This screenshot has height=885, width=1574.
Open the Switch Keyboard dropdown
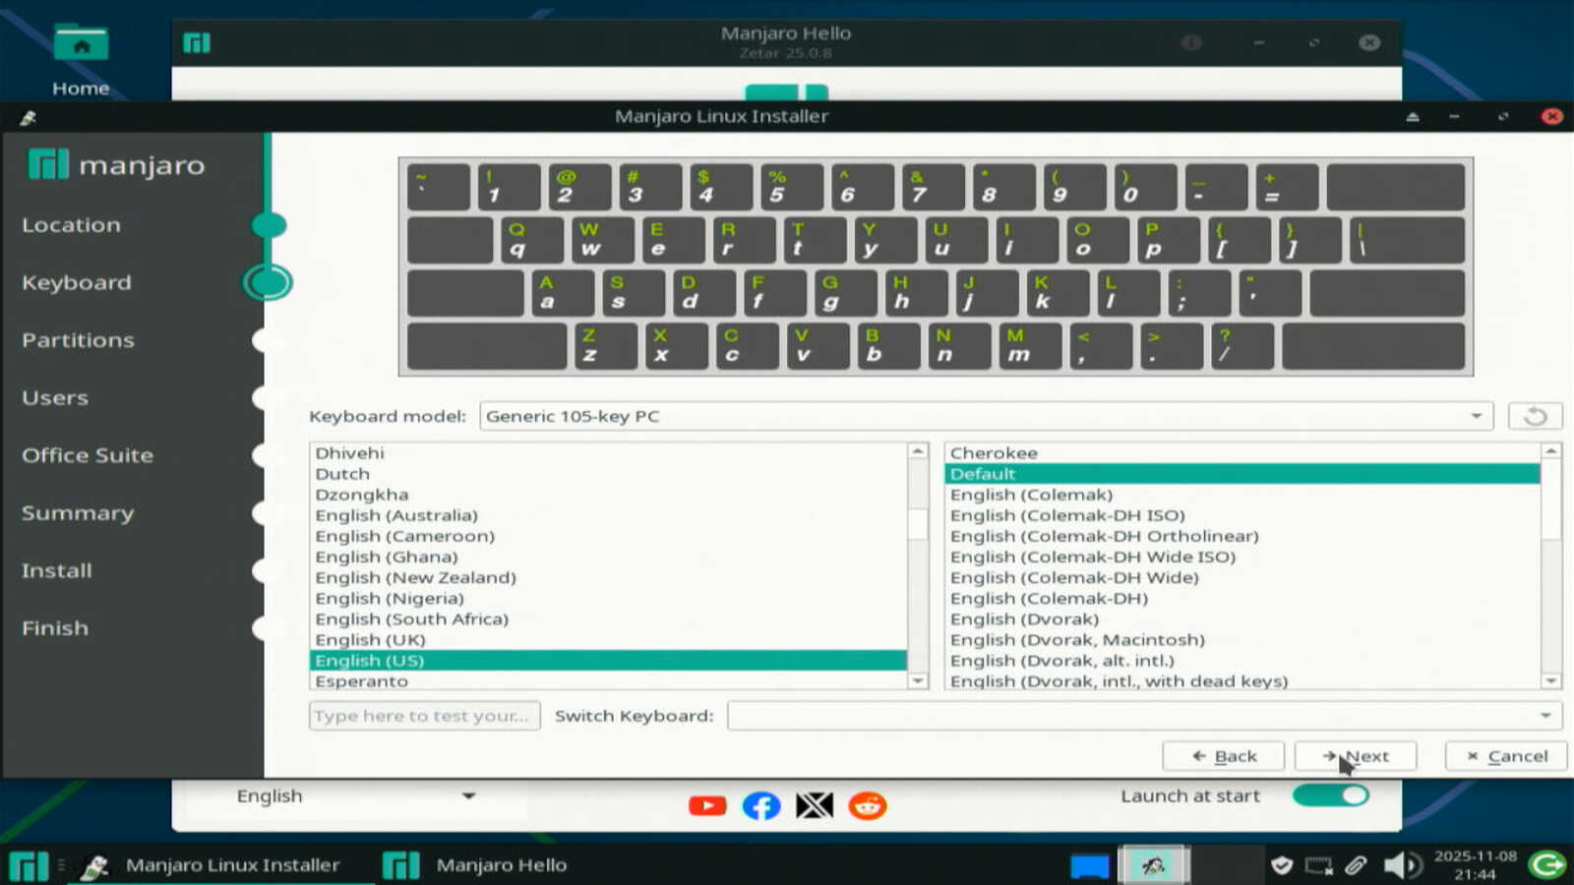[x=1144, y=716]
